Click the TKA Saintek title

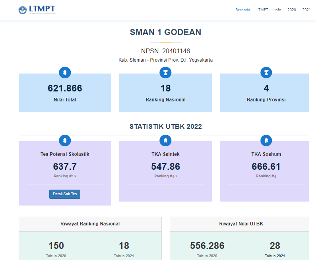[x=165, y=154]
